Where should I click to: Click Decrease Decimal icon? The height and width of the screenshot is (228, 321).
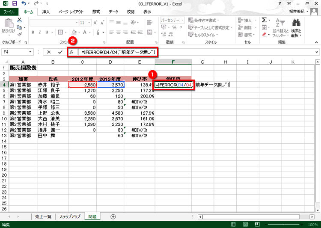(170, 35)
